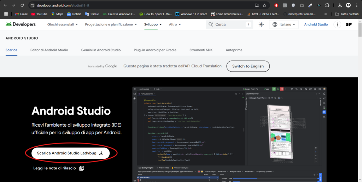362x182 pixels.
Task: Open the SF account avatar on page
Action: click(349, 24)
